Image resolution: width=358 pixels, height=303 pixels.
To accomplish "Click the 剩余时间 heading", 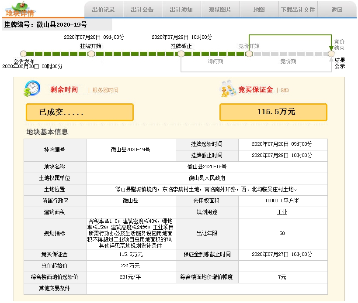I will coord(64,89).
